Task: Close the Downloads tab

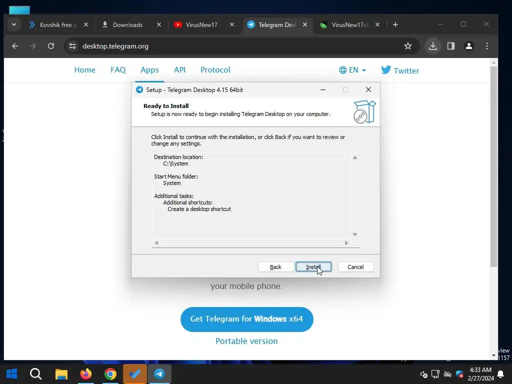Action: tap(159, 24)
